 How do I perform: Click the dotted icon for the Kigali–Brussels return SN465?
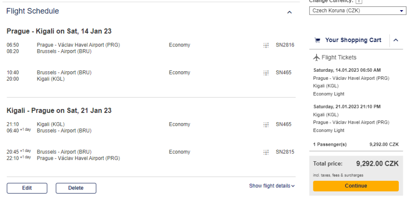[x=266, y=124]
